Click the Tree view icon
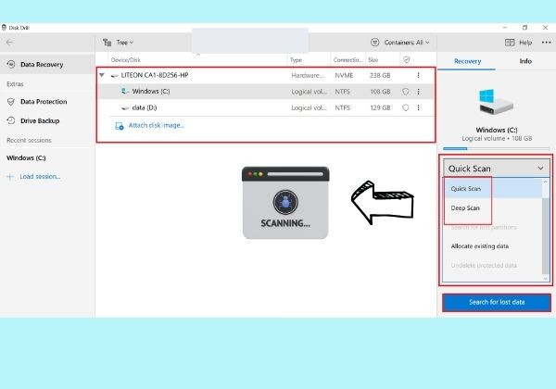Viewport: 556px width, 389px height. coord(107,43)
